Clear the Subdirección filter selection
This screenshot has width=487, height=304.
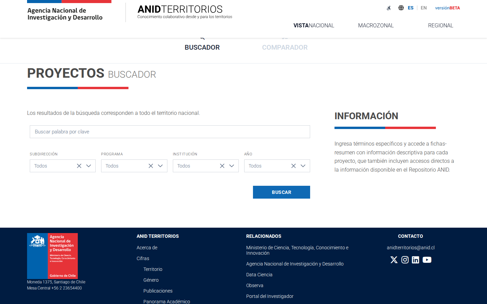(x=79, y=166)
